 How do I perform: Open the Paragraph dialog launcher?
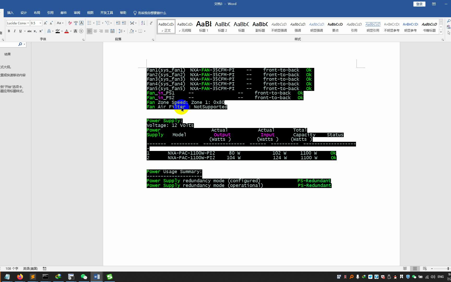[x=153, y=40]
